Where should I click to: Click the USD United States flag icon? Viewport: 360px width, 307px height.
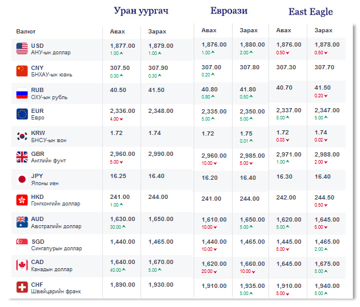(x=22, y=48)
